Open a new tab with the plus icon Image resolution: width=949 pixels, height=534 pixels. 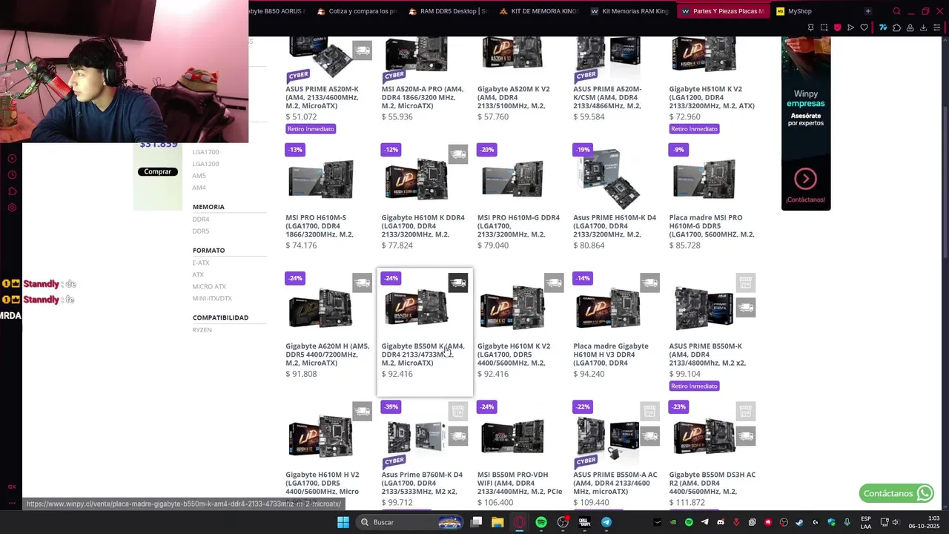867,11
